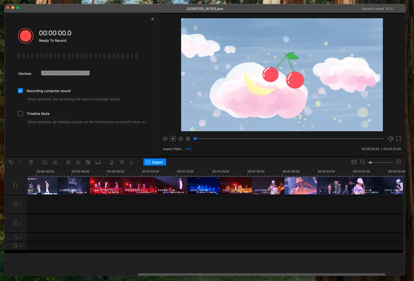414x281 pixels.
Task: Click the fit timeline to window icon
Action: 354,162
